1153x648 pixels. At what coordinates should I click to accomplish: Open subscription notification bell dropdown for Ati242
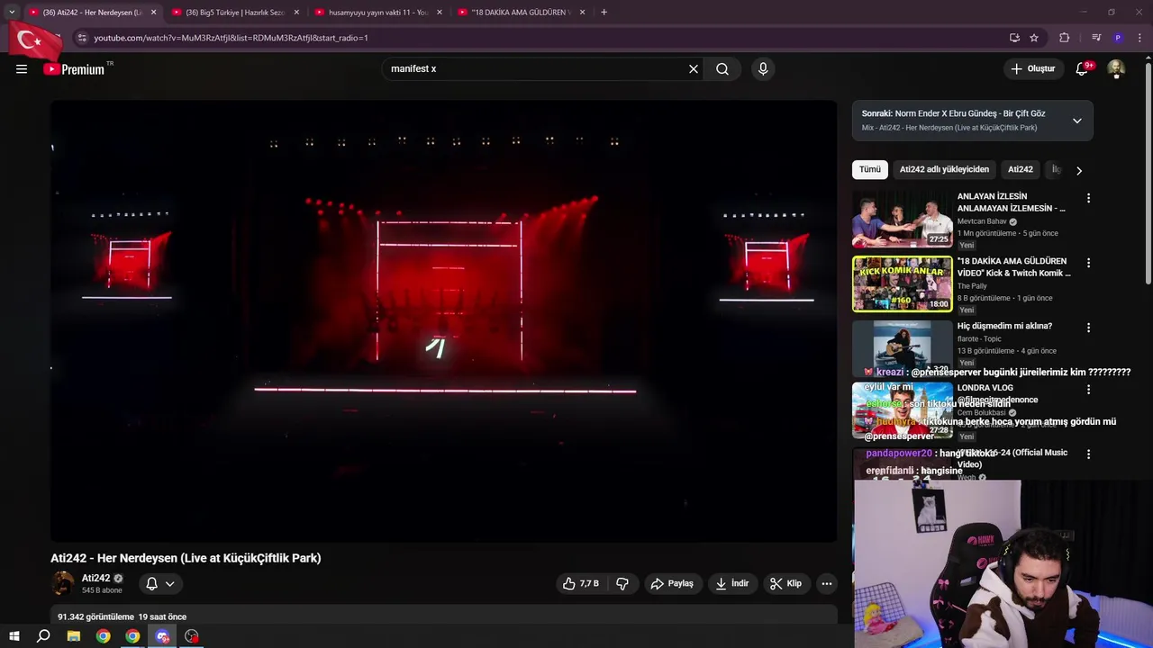coord(159,583)
